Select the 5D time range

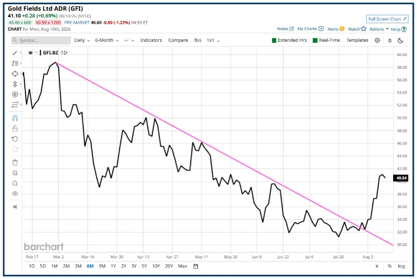(42, 266)
